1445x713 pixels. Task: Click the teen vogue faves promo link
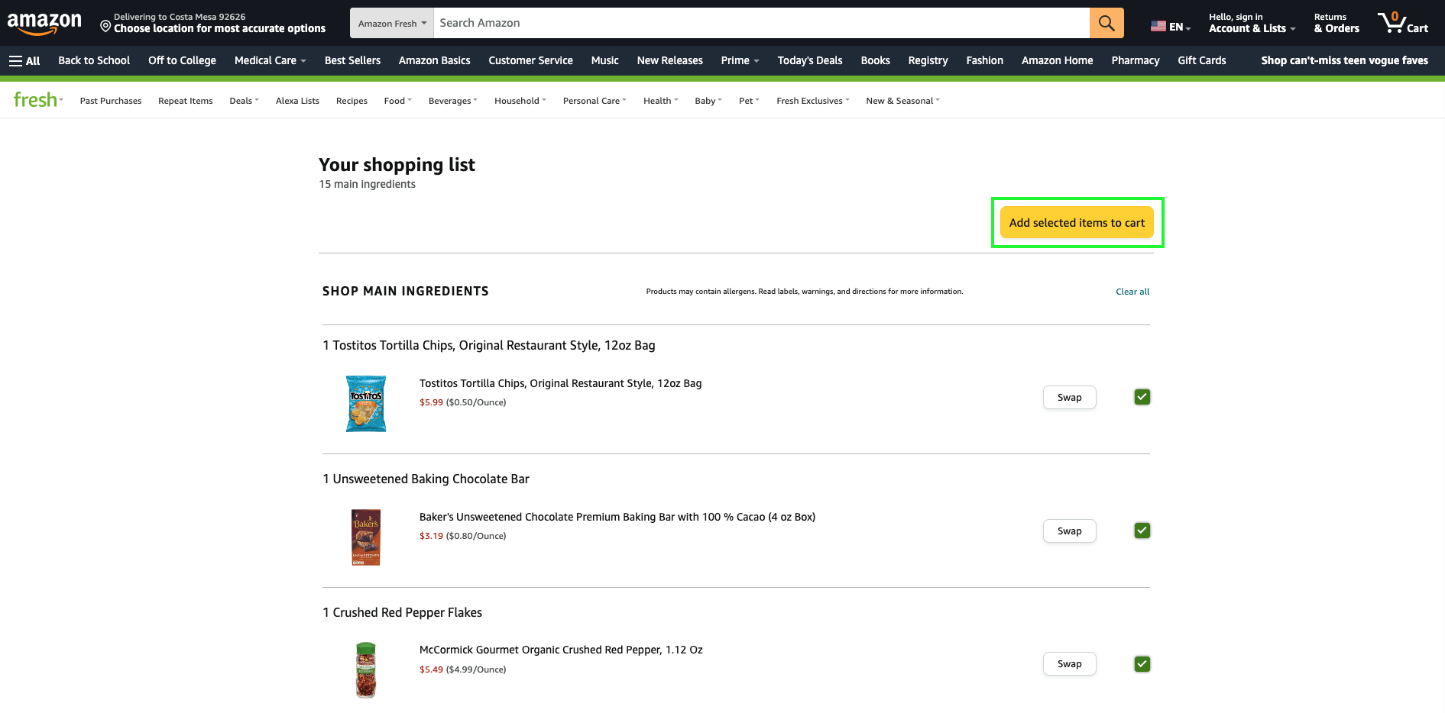click(1344, 61)
